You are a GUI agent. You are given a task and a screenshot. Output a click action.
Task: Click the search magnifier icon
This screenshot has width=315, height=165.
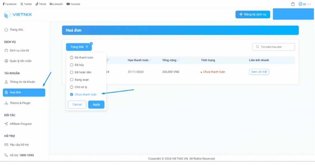coord(257,47)
